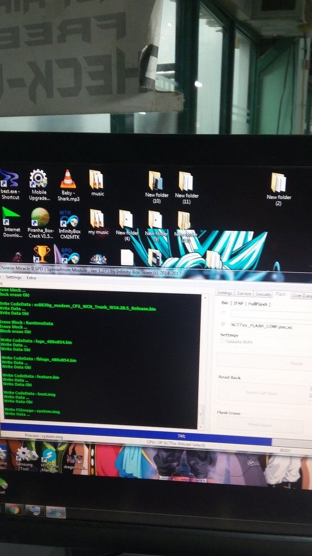Open the New folder (10) icon
This screenshot has width=312, height=556.
pyautogui.click(x=157, y=187)
